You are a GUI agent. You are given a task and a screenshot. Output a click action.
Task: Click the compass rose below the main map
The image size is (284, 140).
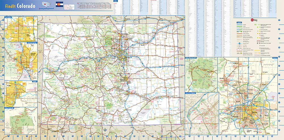(x=105, y=129)
